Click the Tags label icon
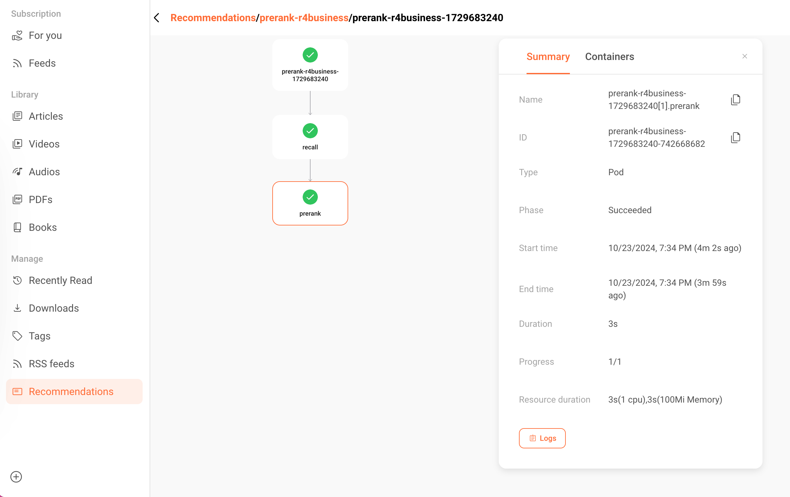Viewport: 790px width, 497px height. 17,336
